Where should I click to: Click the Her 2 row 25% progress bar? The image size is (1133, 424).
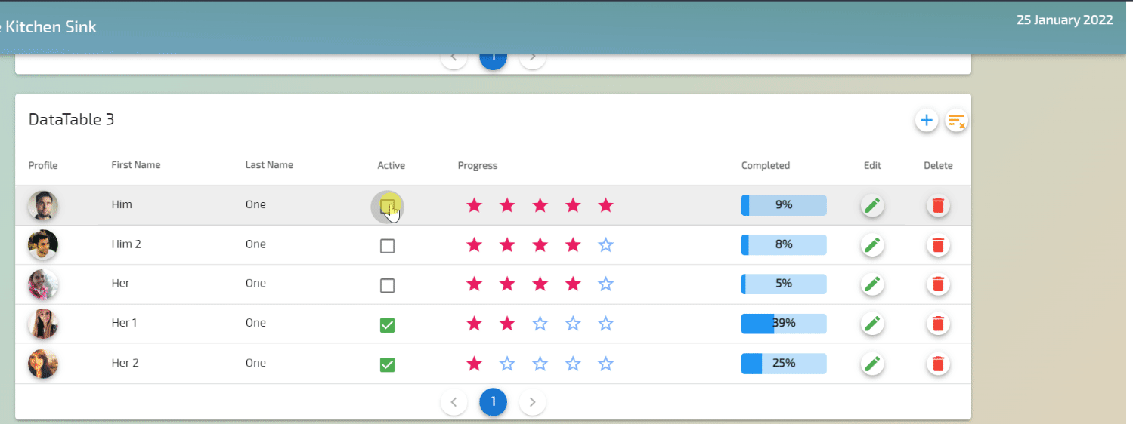click(x=784, y=364)
